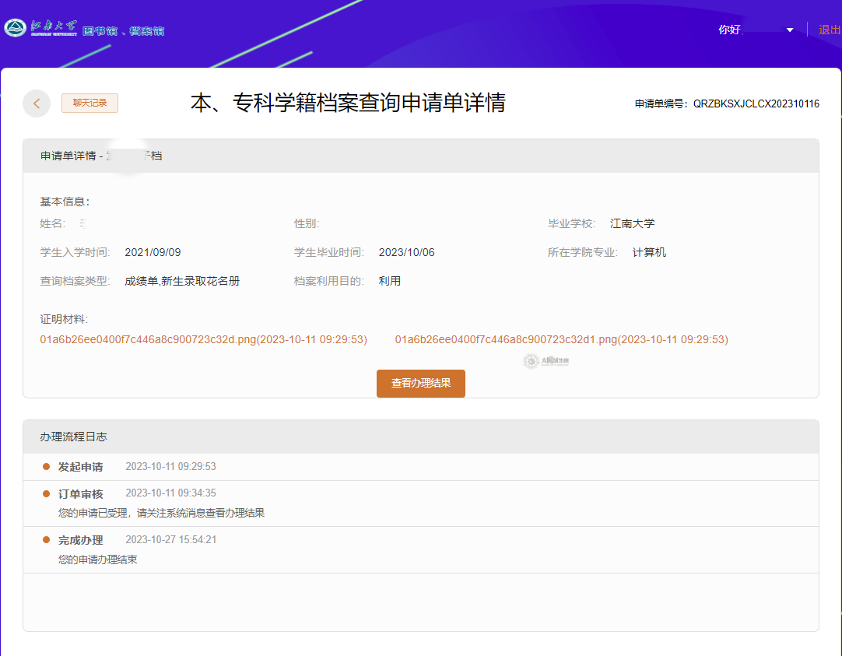Click the orange dot beside 订单审核
The width and height of the screenshot is (842, 656).
point(46,493)
